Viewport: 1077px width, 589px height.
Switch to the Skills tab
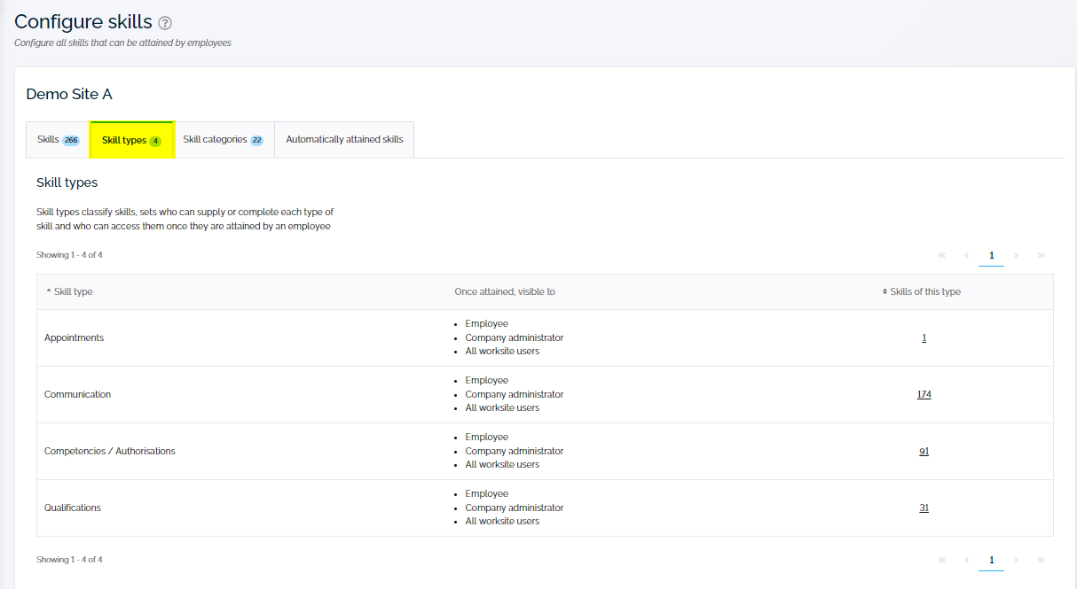tap(57, 139)
